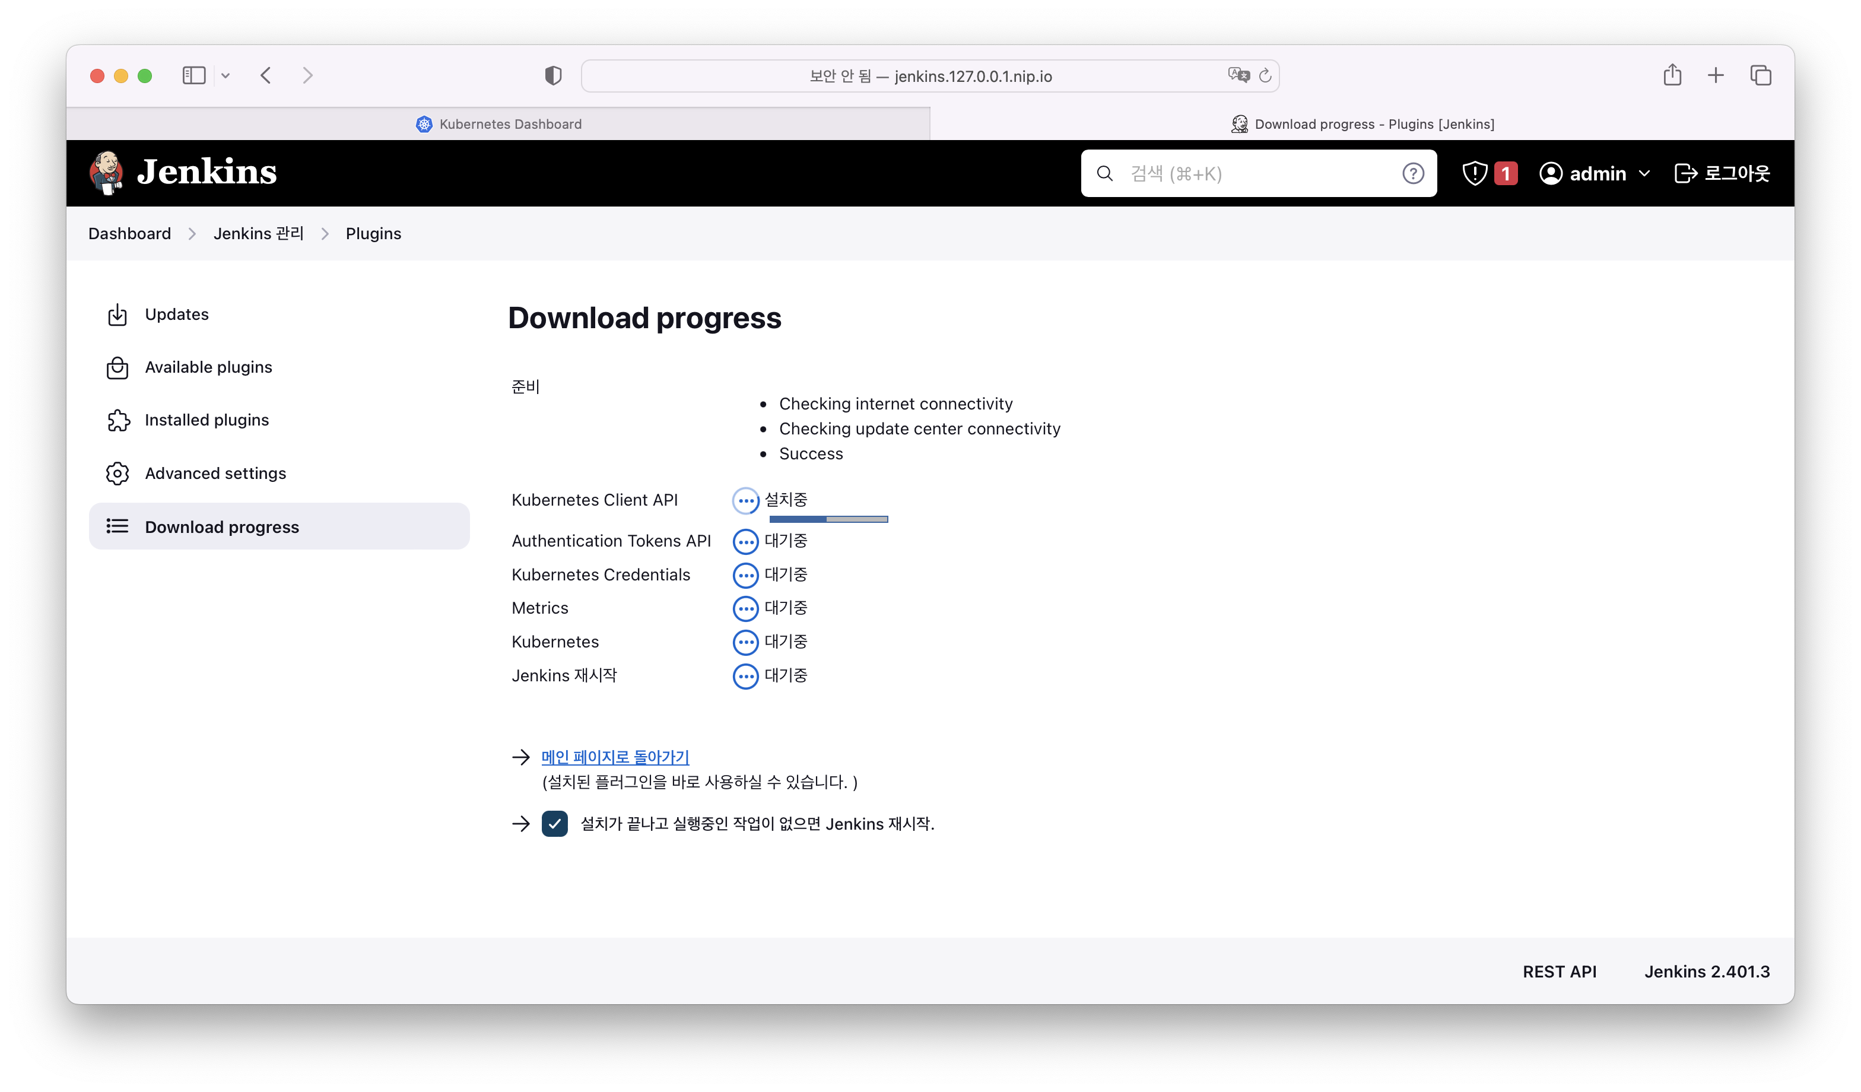1861x1092 pixels.
Task: Click the Jenkins 2.401.3 version button
Action: point(1707,972)
